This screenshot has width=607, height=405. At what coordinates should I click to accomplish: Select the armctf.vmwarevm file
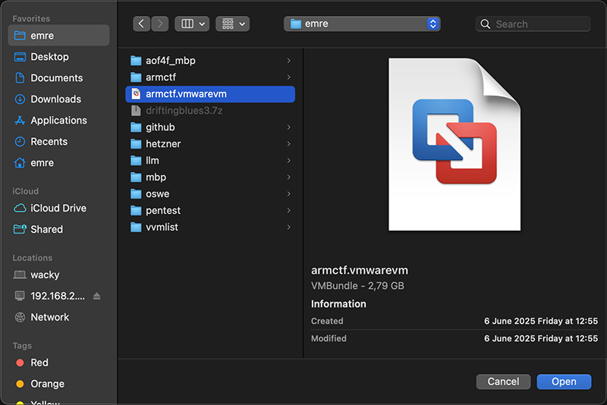pos(186,94)
